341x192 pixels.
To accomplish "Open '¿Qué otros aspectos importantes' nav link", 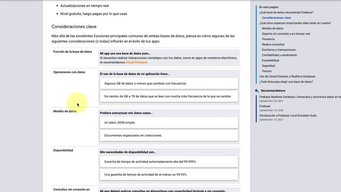I will 295,23.
